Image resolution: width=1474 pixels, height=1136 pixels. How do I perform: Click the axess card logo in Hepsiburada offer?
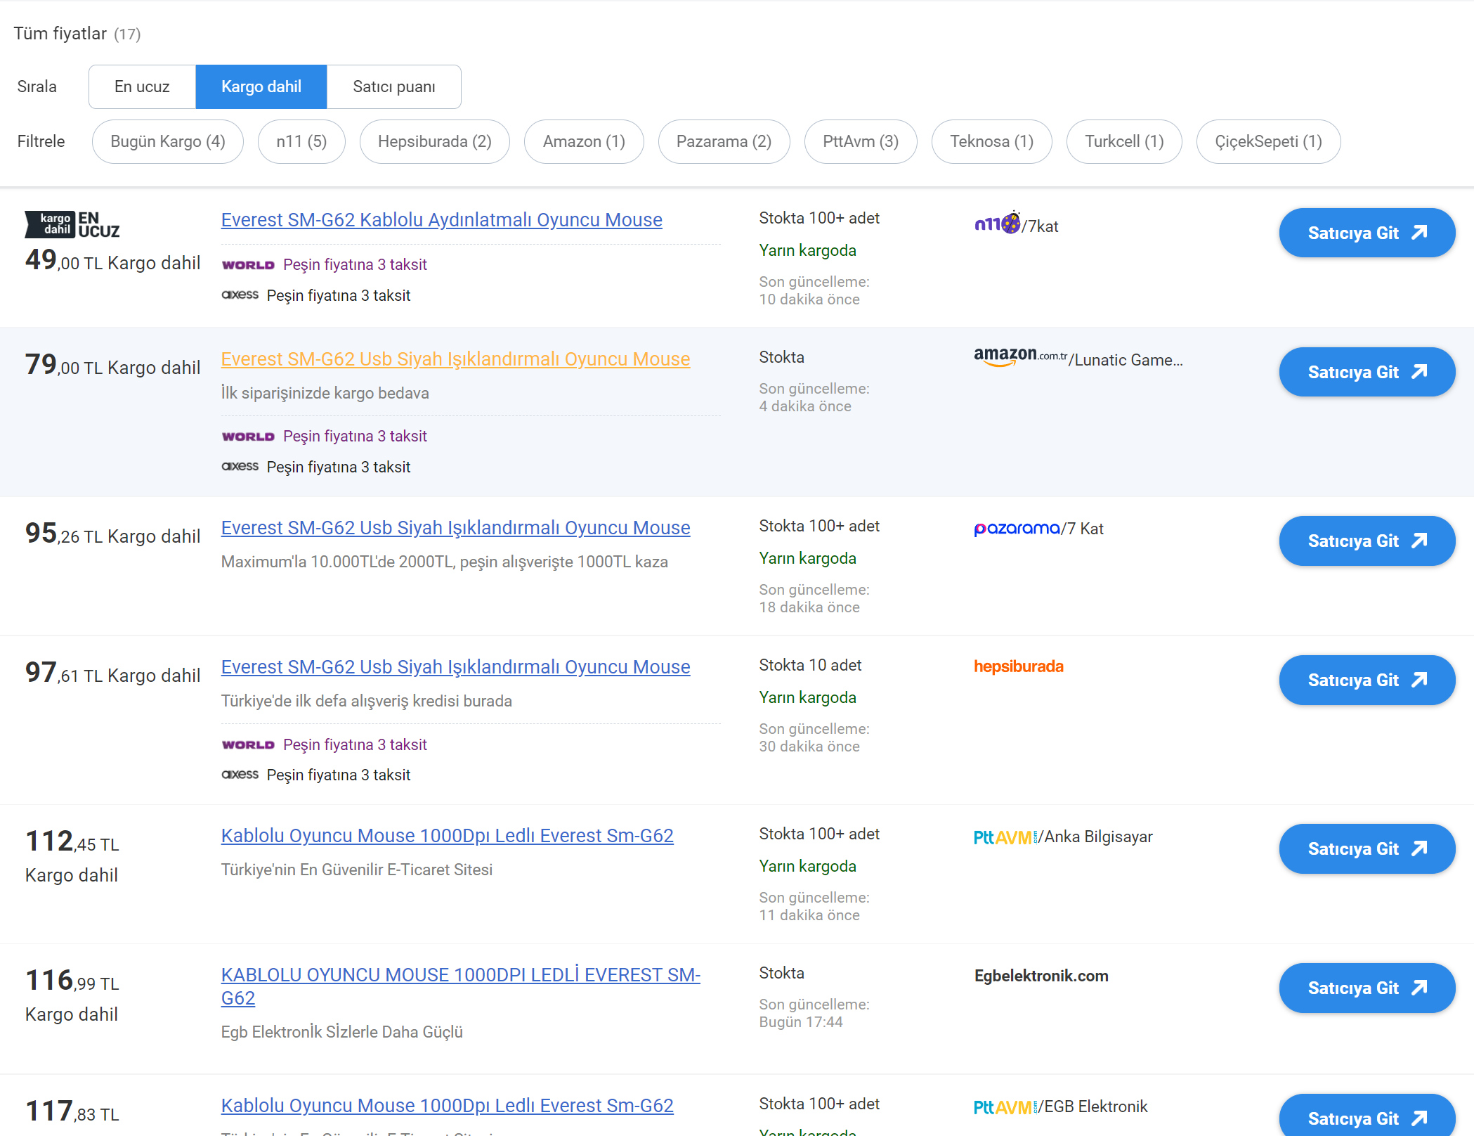pos(240,774)
